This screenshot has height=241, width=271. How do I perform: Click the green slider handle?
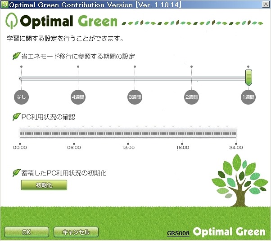pos(248,78)
